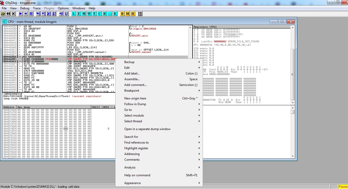Click the Trace over toolbar icon
This screenshot has width=348, height=189.
pyautogui.click(x=54, y=14)
